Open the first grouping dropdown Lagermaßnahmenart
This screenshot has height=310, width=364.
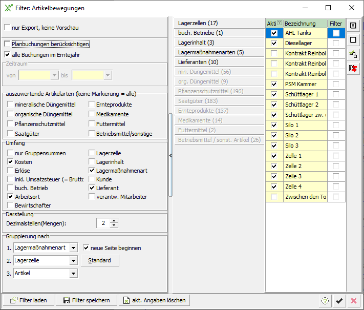73,248
